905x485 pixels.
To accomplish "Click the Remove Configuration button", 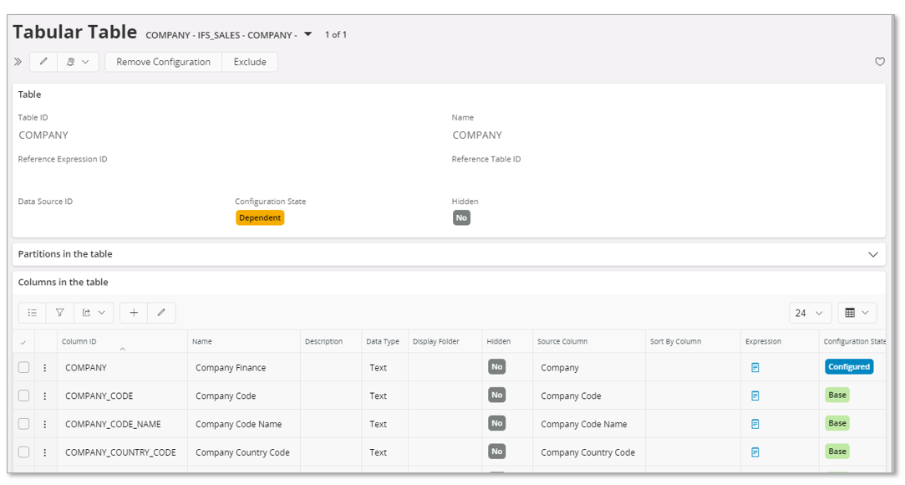I will (163, 62).
